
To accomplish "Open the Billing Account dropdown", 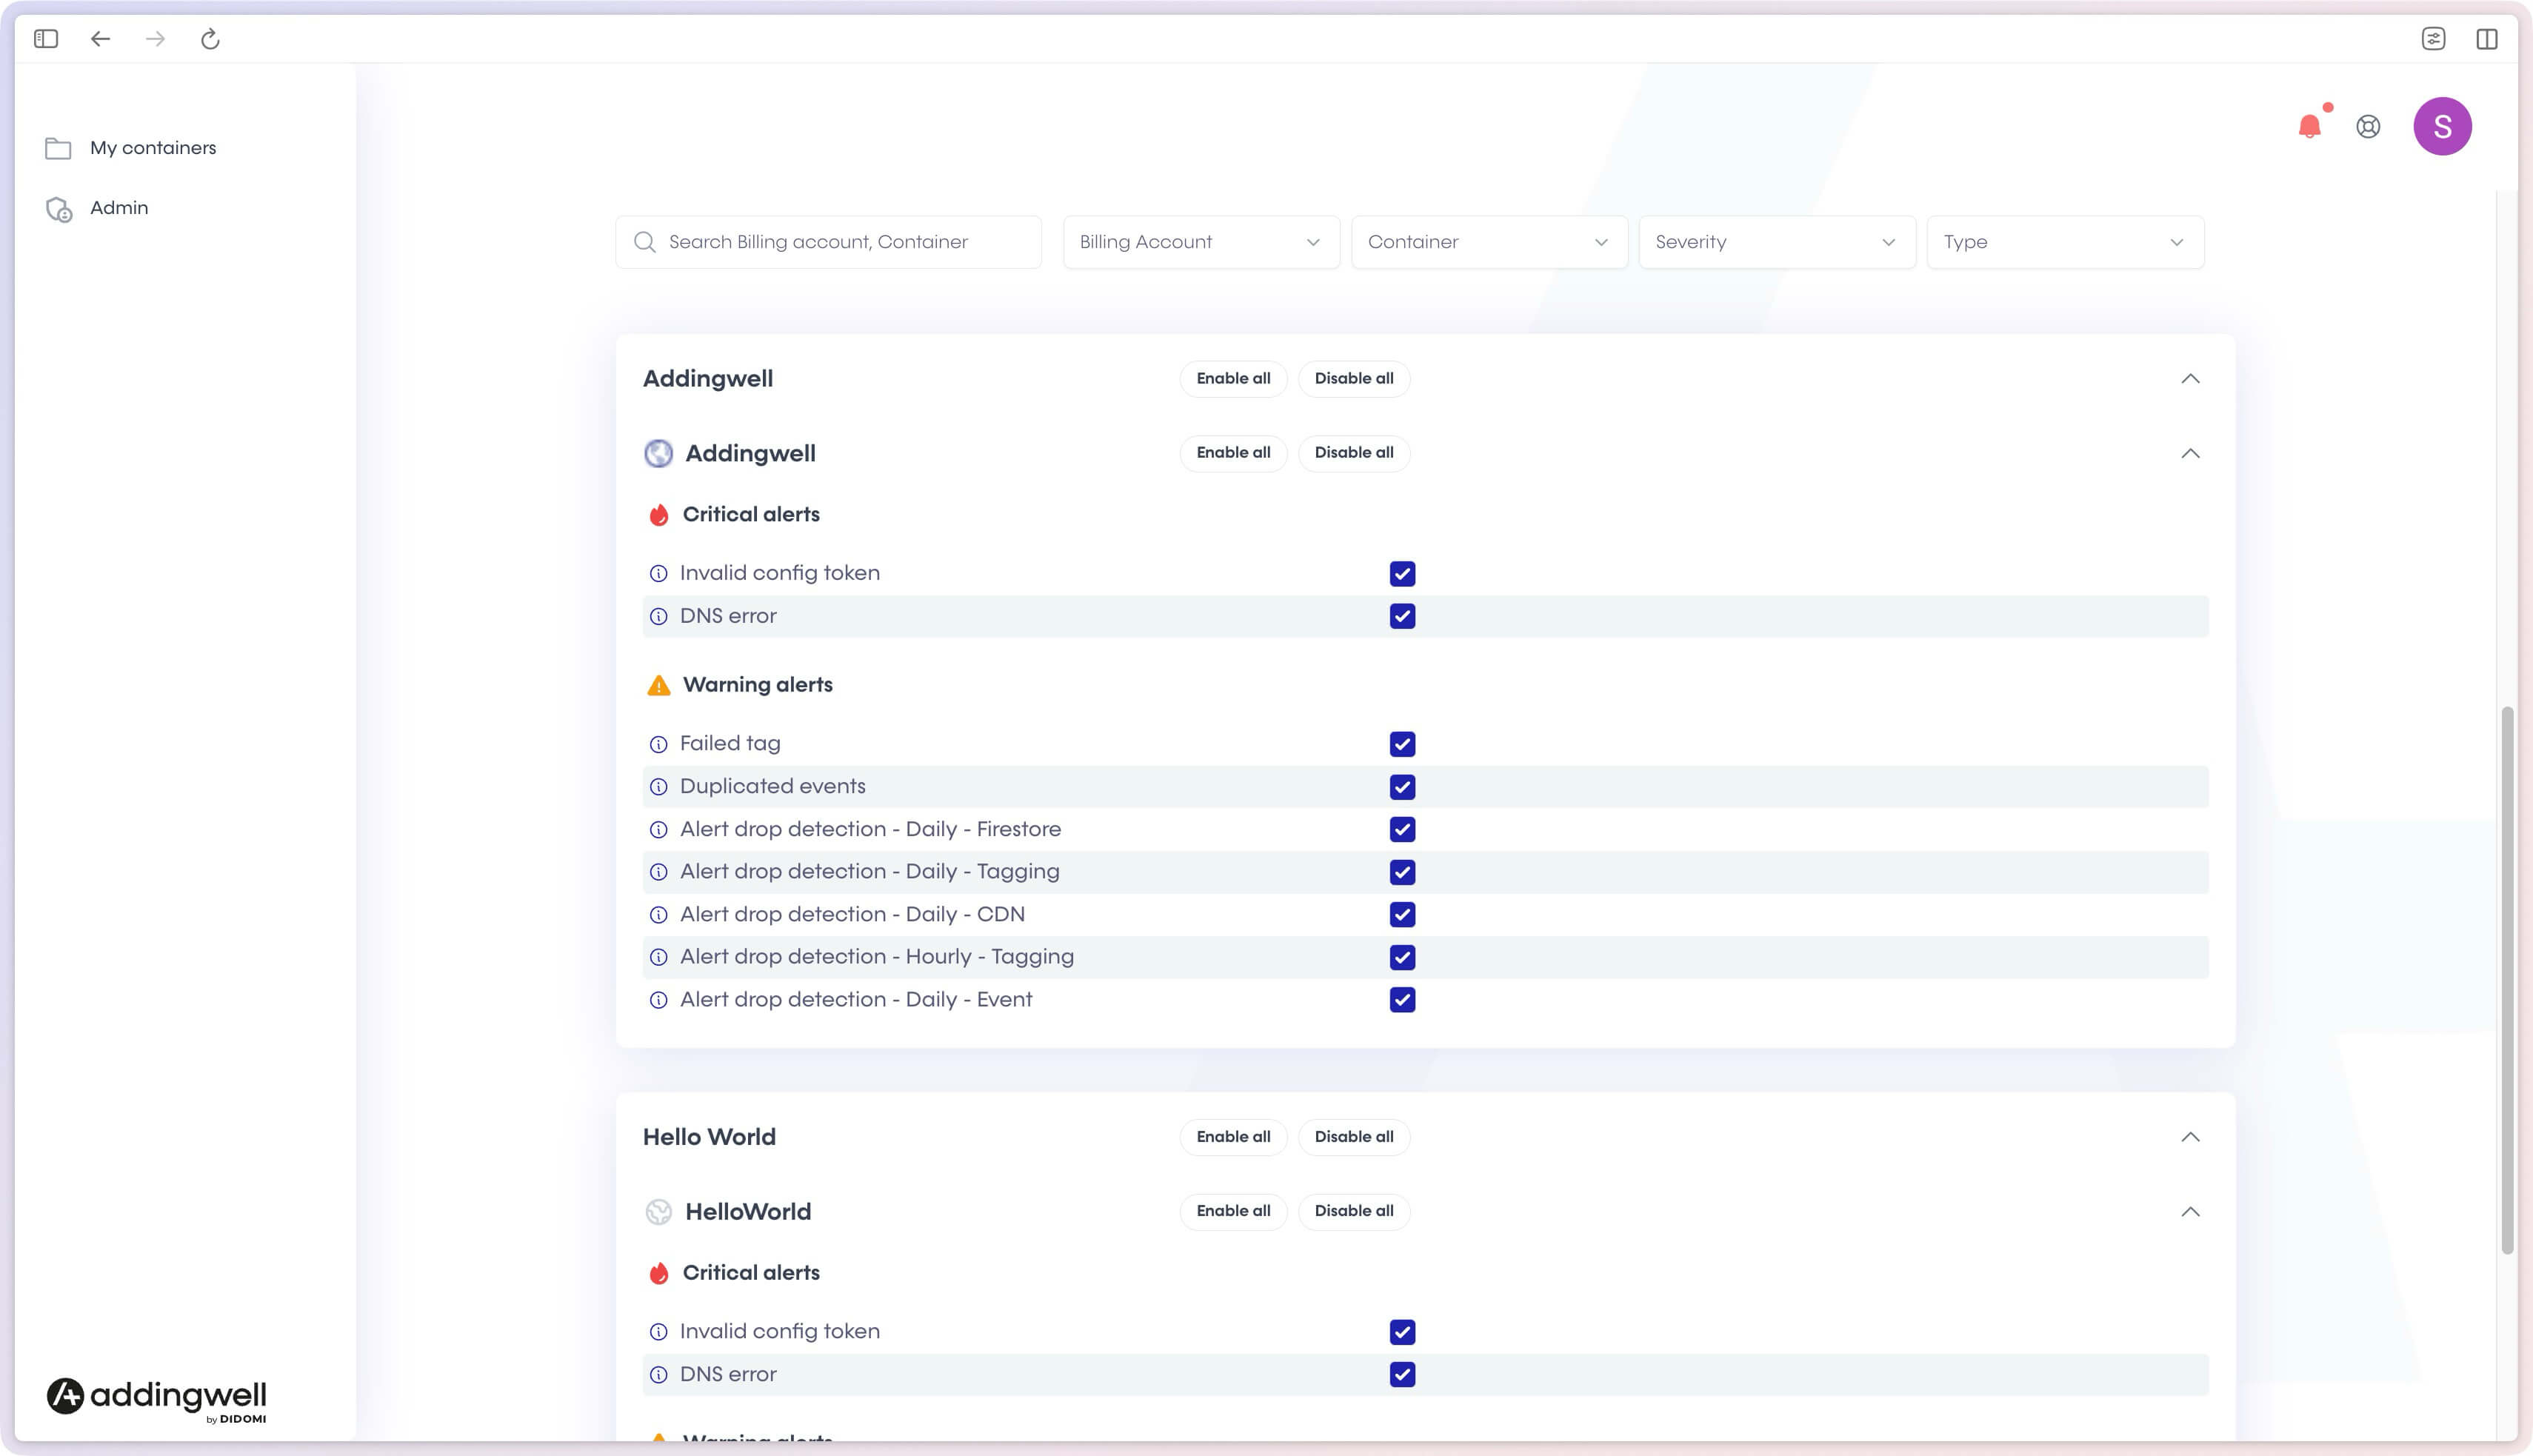I will [x=1200, y=242].
